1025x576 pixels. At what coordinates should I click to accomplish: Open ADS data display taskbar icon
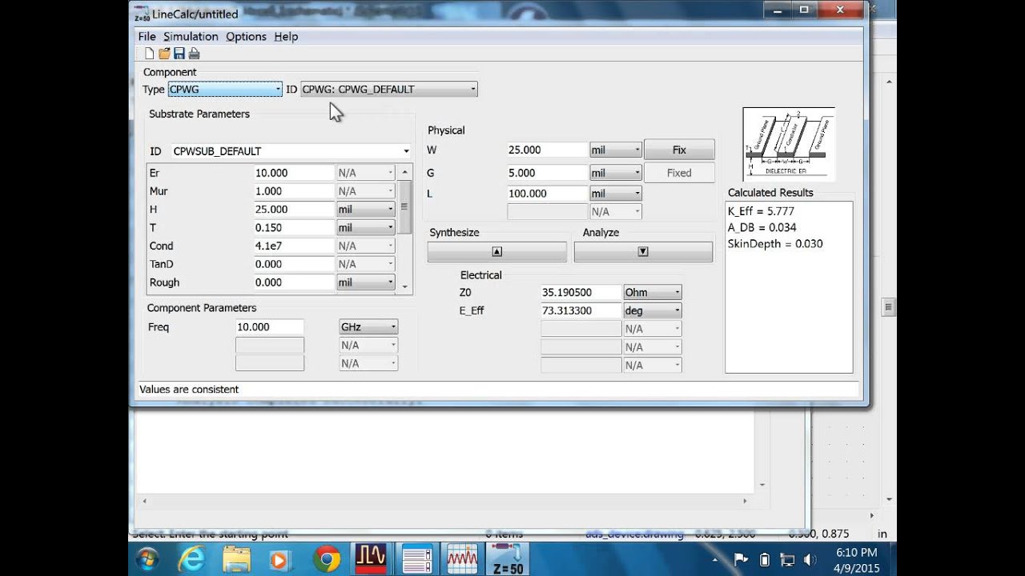pyautogui.click(x=462, y=558)
